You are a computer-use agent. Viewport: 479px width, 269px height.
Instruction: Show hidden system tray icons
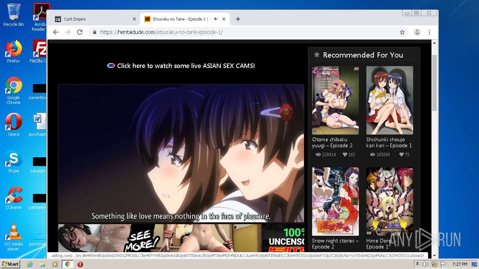click(x=417, y=264)
